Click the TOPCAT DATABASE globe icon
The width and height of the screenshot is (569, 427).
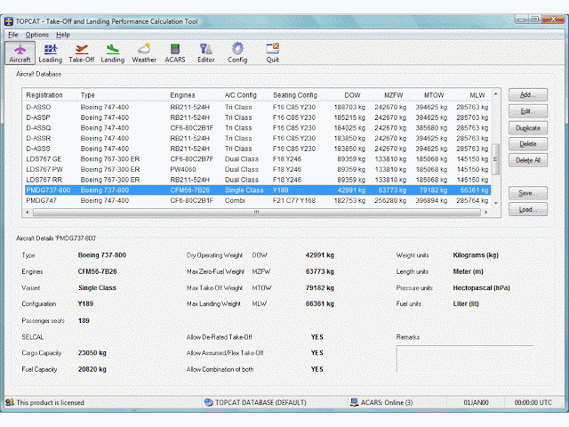208,402
